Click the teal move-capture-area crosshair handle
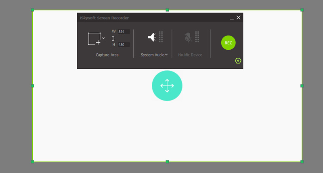323x173 pixels. (167, 86)
